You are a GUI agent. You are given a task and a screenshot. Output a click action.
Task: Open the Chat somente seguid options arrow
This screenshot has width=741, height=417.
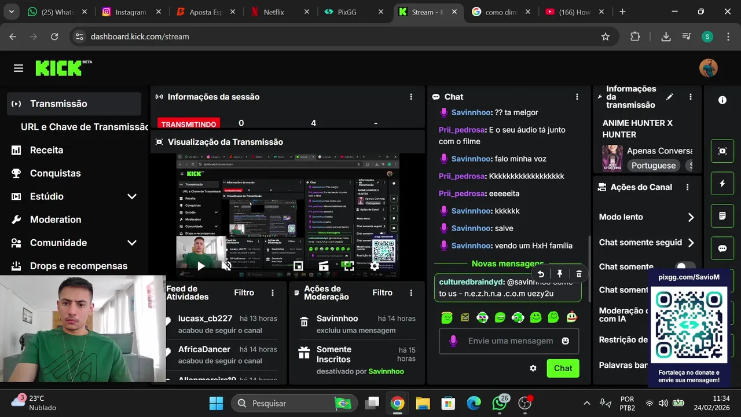691,243
